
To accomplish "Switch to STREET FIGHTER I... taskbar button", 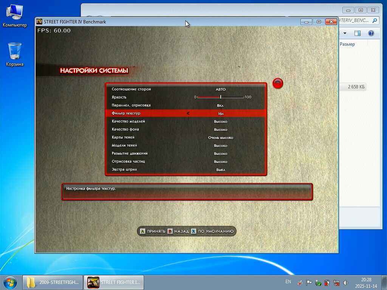I will coord(114,282).
